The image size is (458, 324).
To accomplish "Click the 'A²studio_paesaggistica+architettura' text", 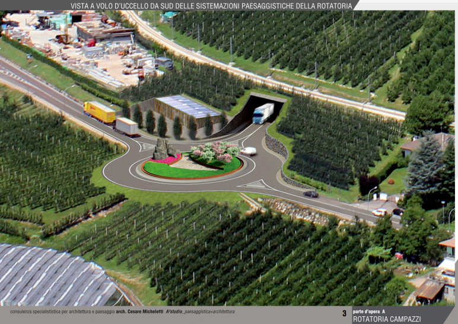I will [x=200, y=312].
